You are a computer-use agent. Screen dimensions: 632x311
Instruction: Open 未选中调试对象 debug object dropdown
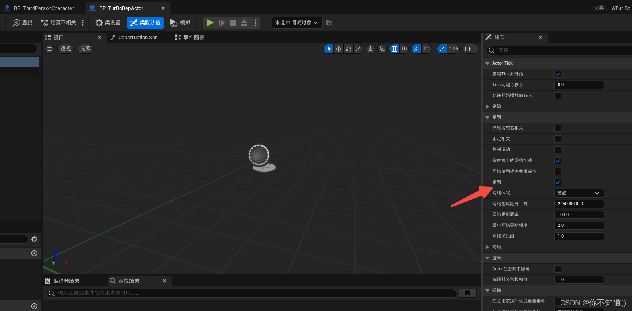point(297,23)
